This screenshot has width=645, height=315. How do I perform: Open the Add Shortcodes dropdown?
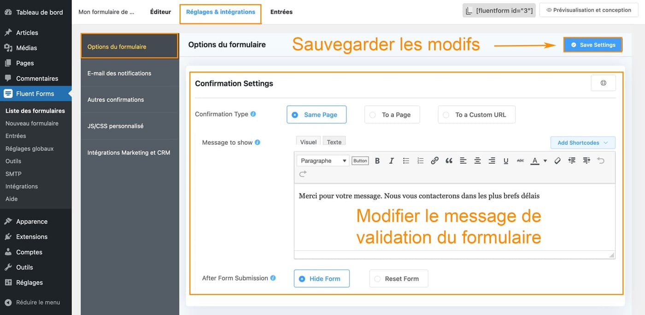click(x=582, y=143)
